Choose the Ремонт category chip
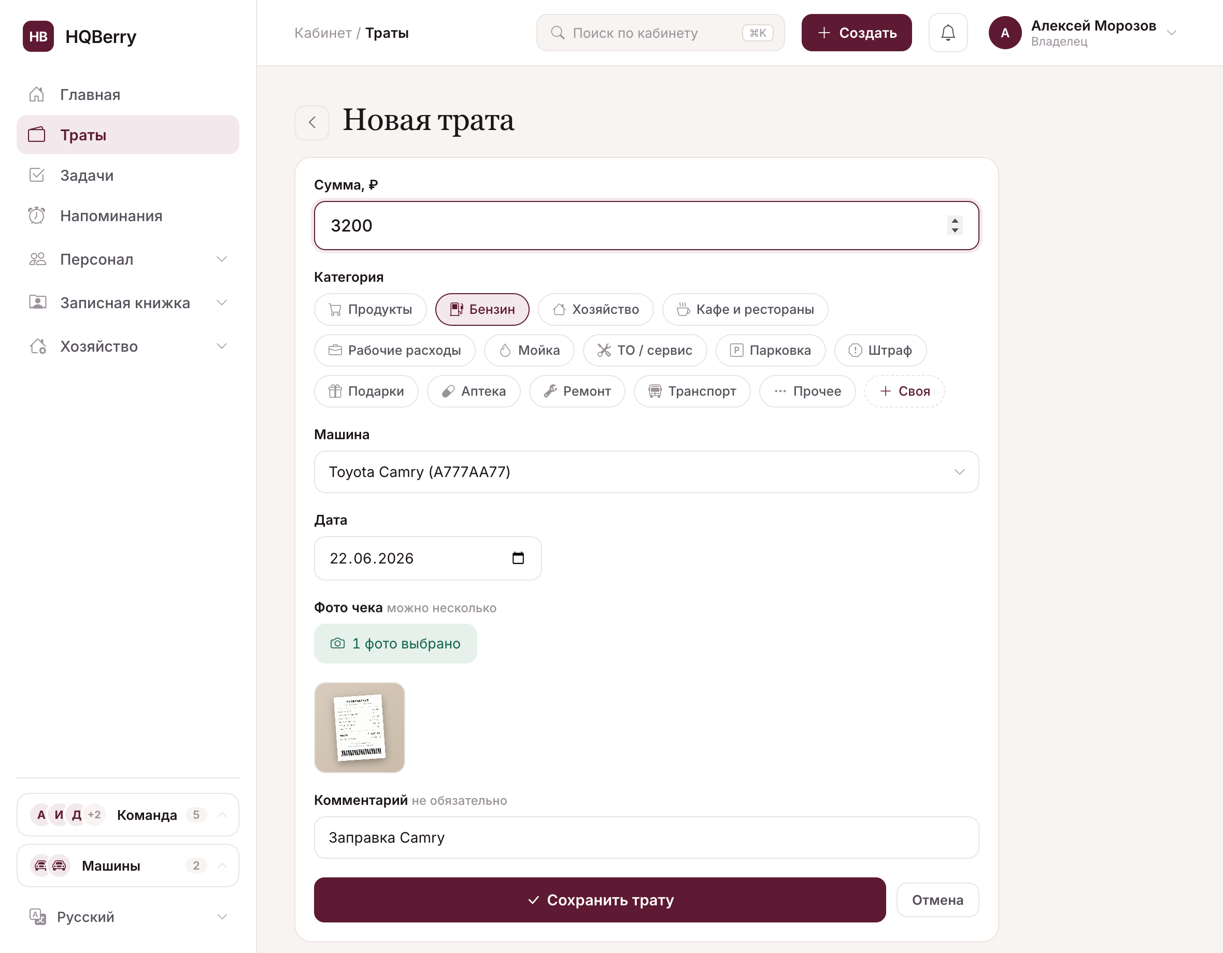This screenshot has width=1223, height=953. [x=577, y=391]
